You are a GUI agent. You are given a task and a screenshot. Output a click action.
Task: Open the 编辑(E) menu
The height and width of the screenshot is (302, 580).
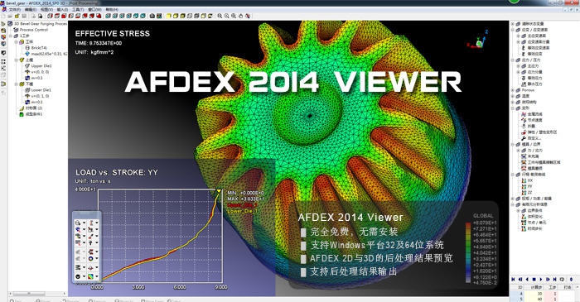(x=31, y=9)
